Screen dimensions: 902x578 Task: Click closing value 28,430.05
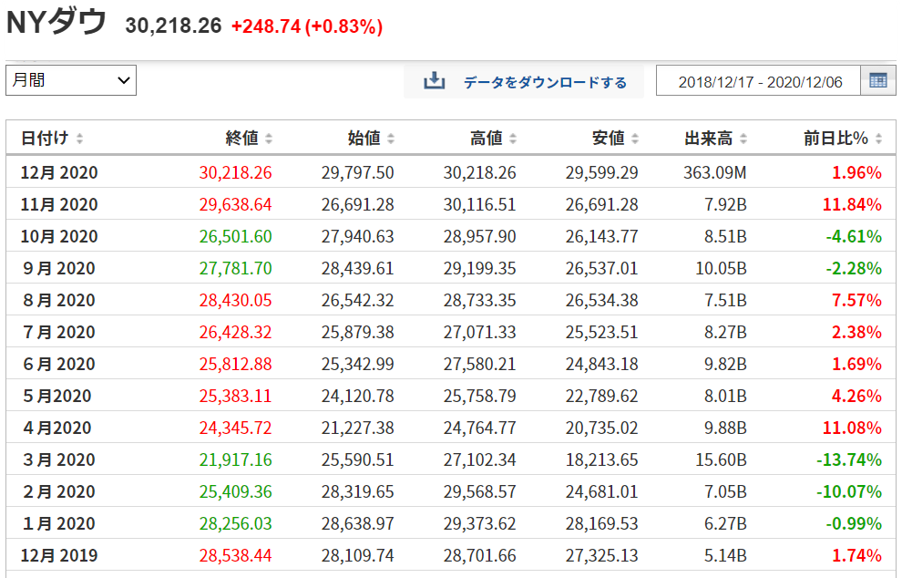(x=235, y=301)
